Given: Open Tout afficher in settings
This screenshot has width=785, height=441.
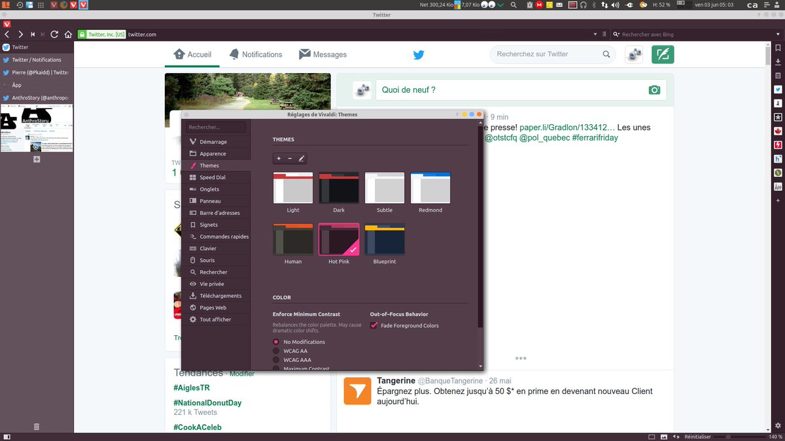Looking at the screenshot, I should point(216,319).
